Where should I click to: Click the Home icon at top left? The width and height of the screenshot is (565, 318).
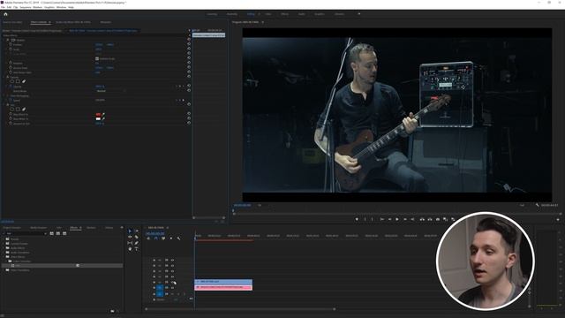(5, 14)
